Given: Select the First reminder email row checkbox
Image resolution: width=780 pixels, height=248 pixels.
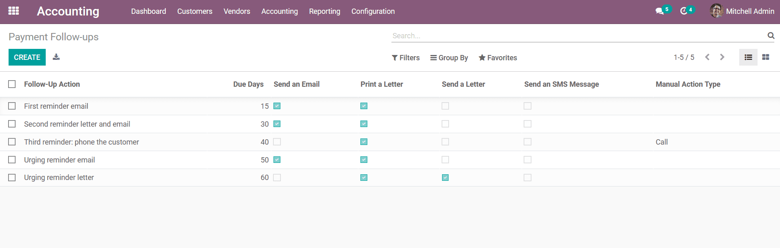Looking at the screenshot, I should 12,106.
